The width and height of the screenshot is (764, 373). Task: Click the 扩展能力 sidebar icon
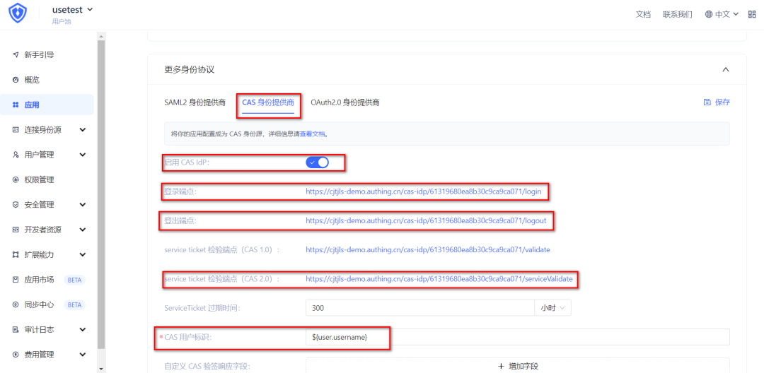tap(16, 255)
